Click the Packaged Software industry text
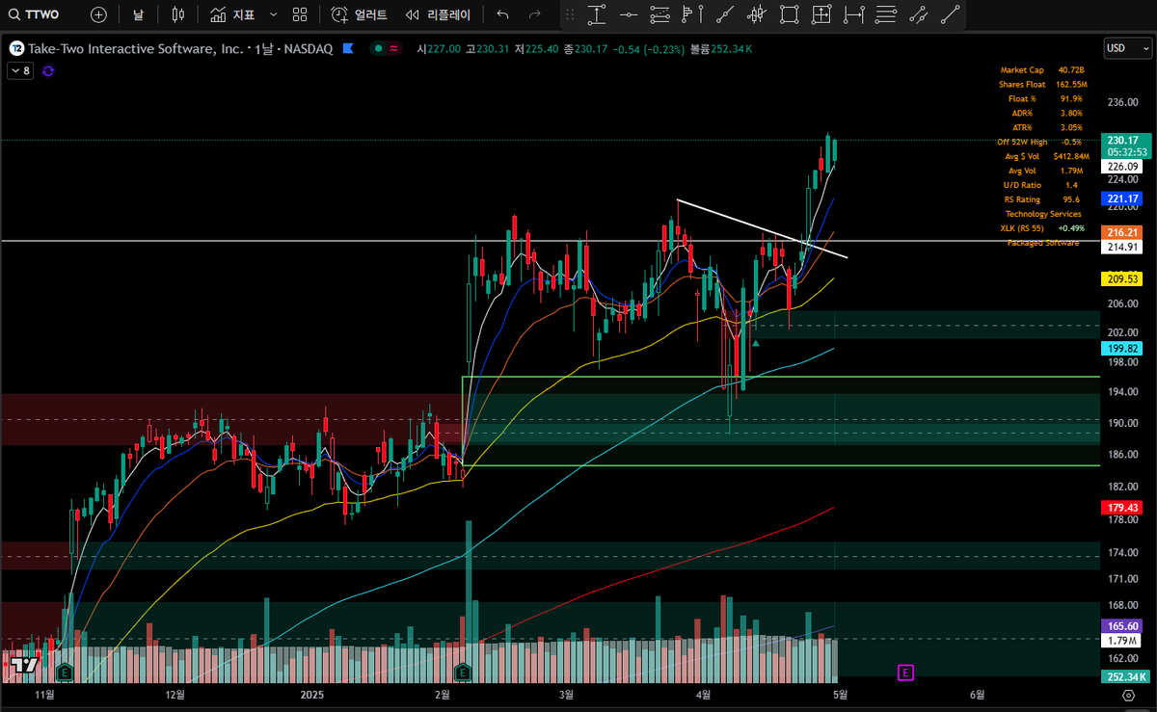The width and height of the screenshot is (1157, 712). point(1042,243)
